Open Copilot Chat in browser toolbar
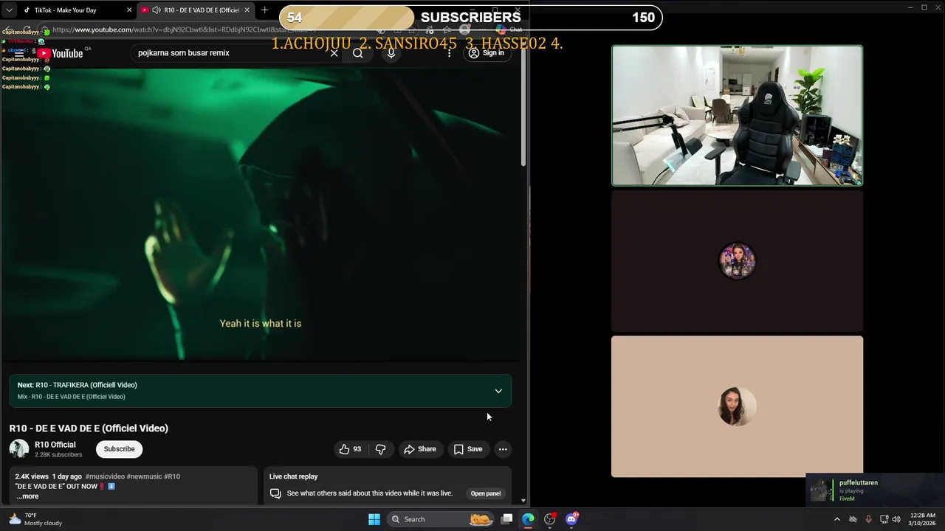 click(x=509, y=29)
